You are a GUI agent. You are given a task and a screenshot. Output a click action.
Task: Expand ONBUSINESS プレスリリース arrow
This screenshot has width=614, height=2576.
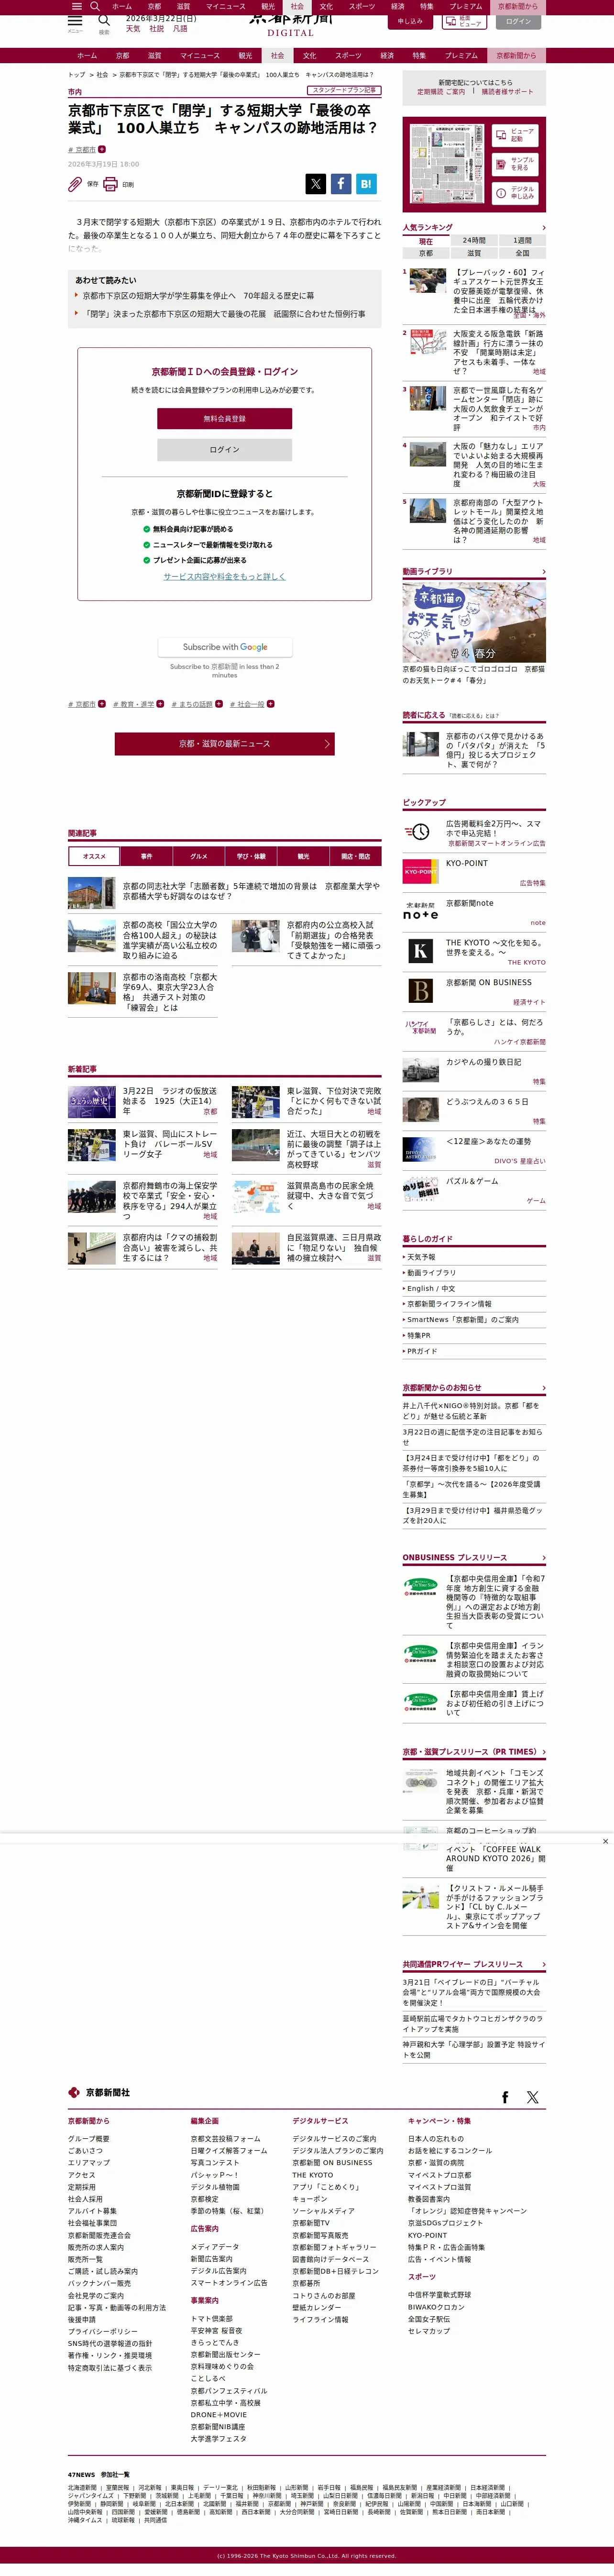(x=543, y=1558)
